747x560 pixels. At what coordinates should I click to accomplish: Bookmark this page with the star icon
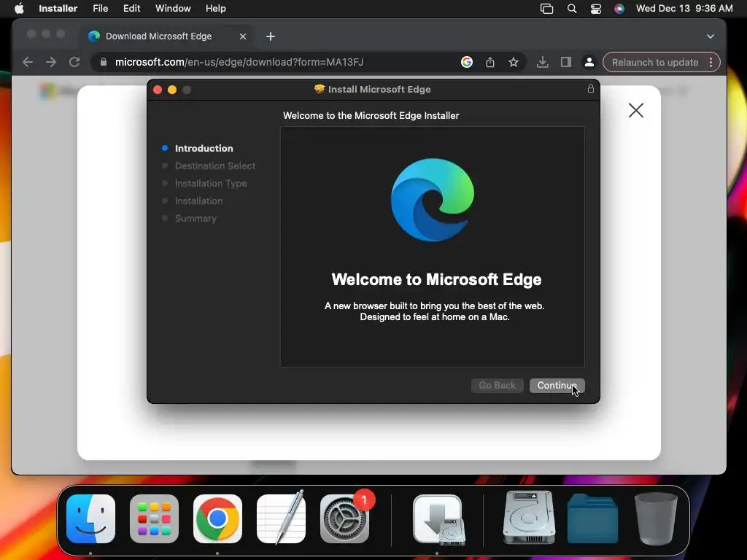513,62
